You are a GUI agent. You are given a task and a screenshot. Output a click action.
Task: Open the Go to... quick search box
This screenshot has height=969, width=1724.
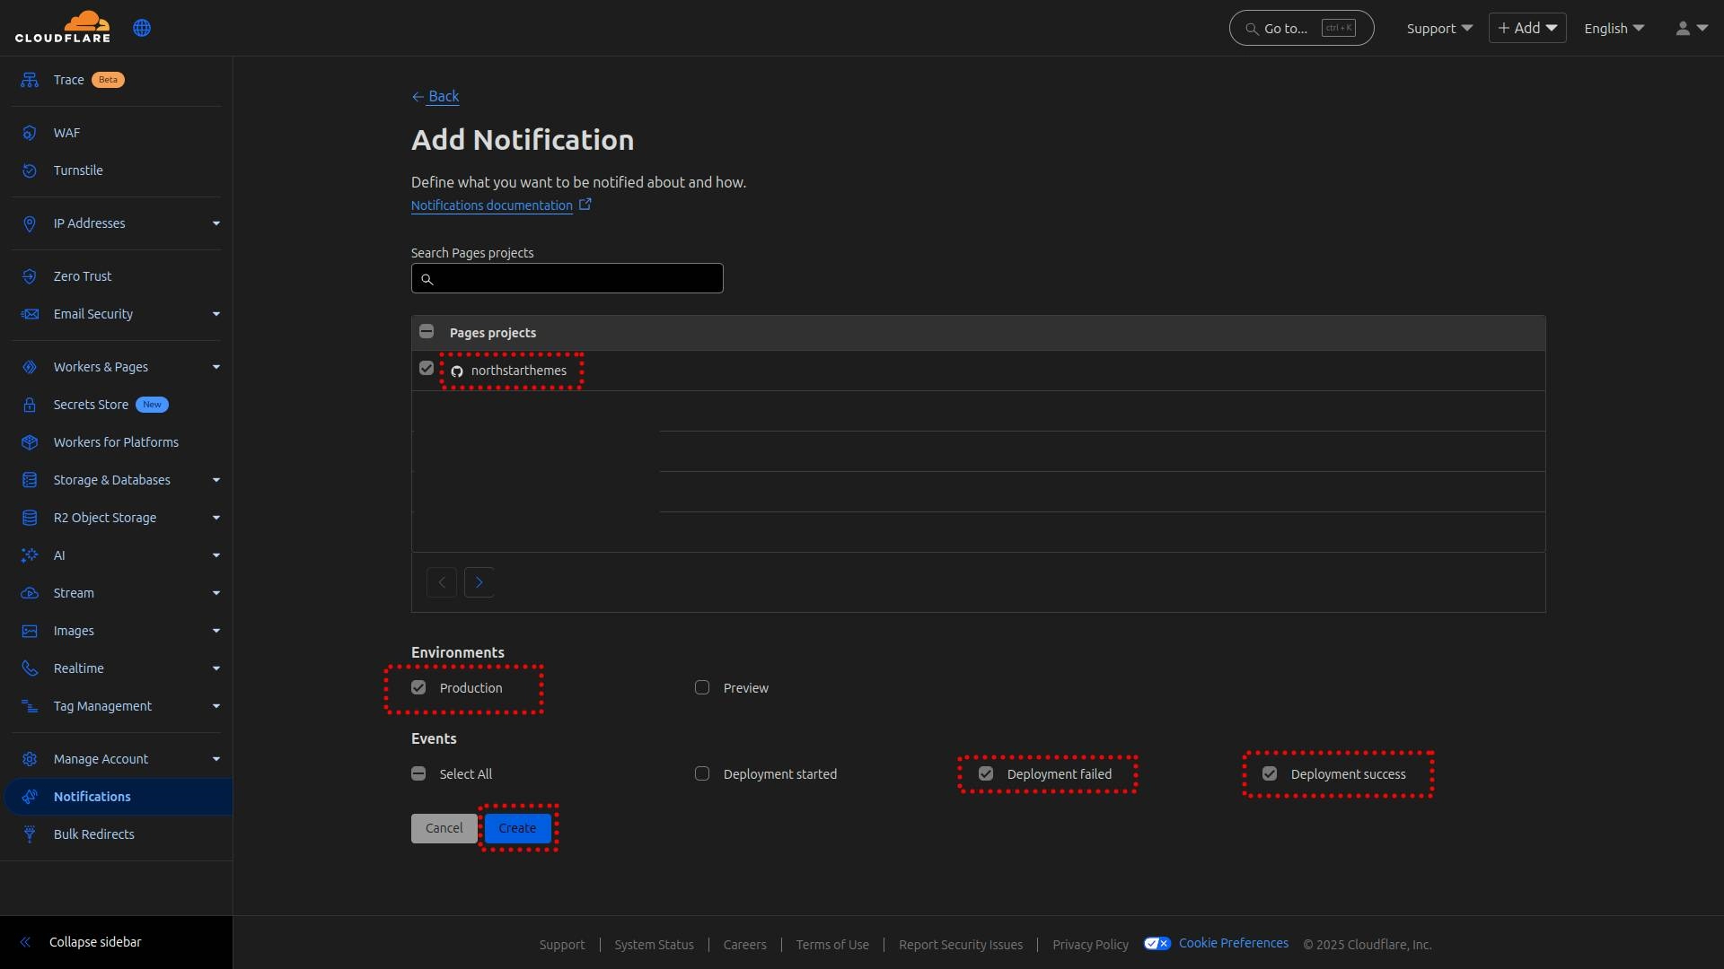pyautogui.click(x=1301, y=28)
